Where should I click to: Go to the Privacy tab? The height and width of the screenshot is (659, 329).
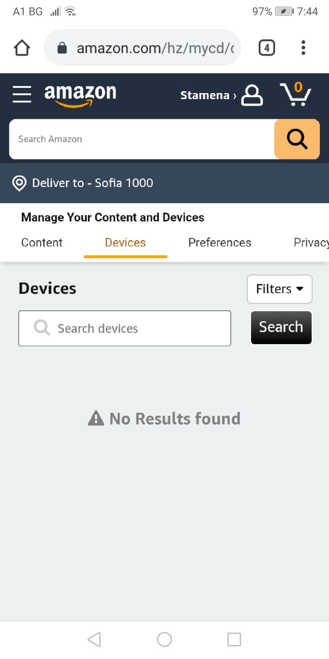pyautogui.click(x=310, y=243)
